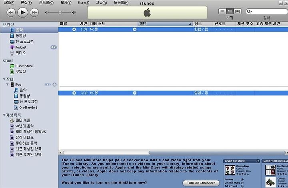288x188 pixels.
Task: Click the iPod eject button
Action: point(54,85)
